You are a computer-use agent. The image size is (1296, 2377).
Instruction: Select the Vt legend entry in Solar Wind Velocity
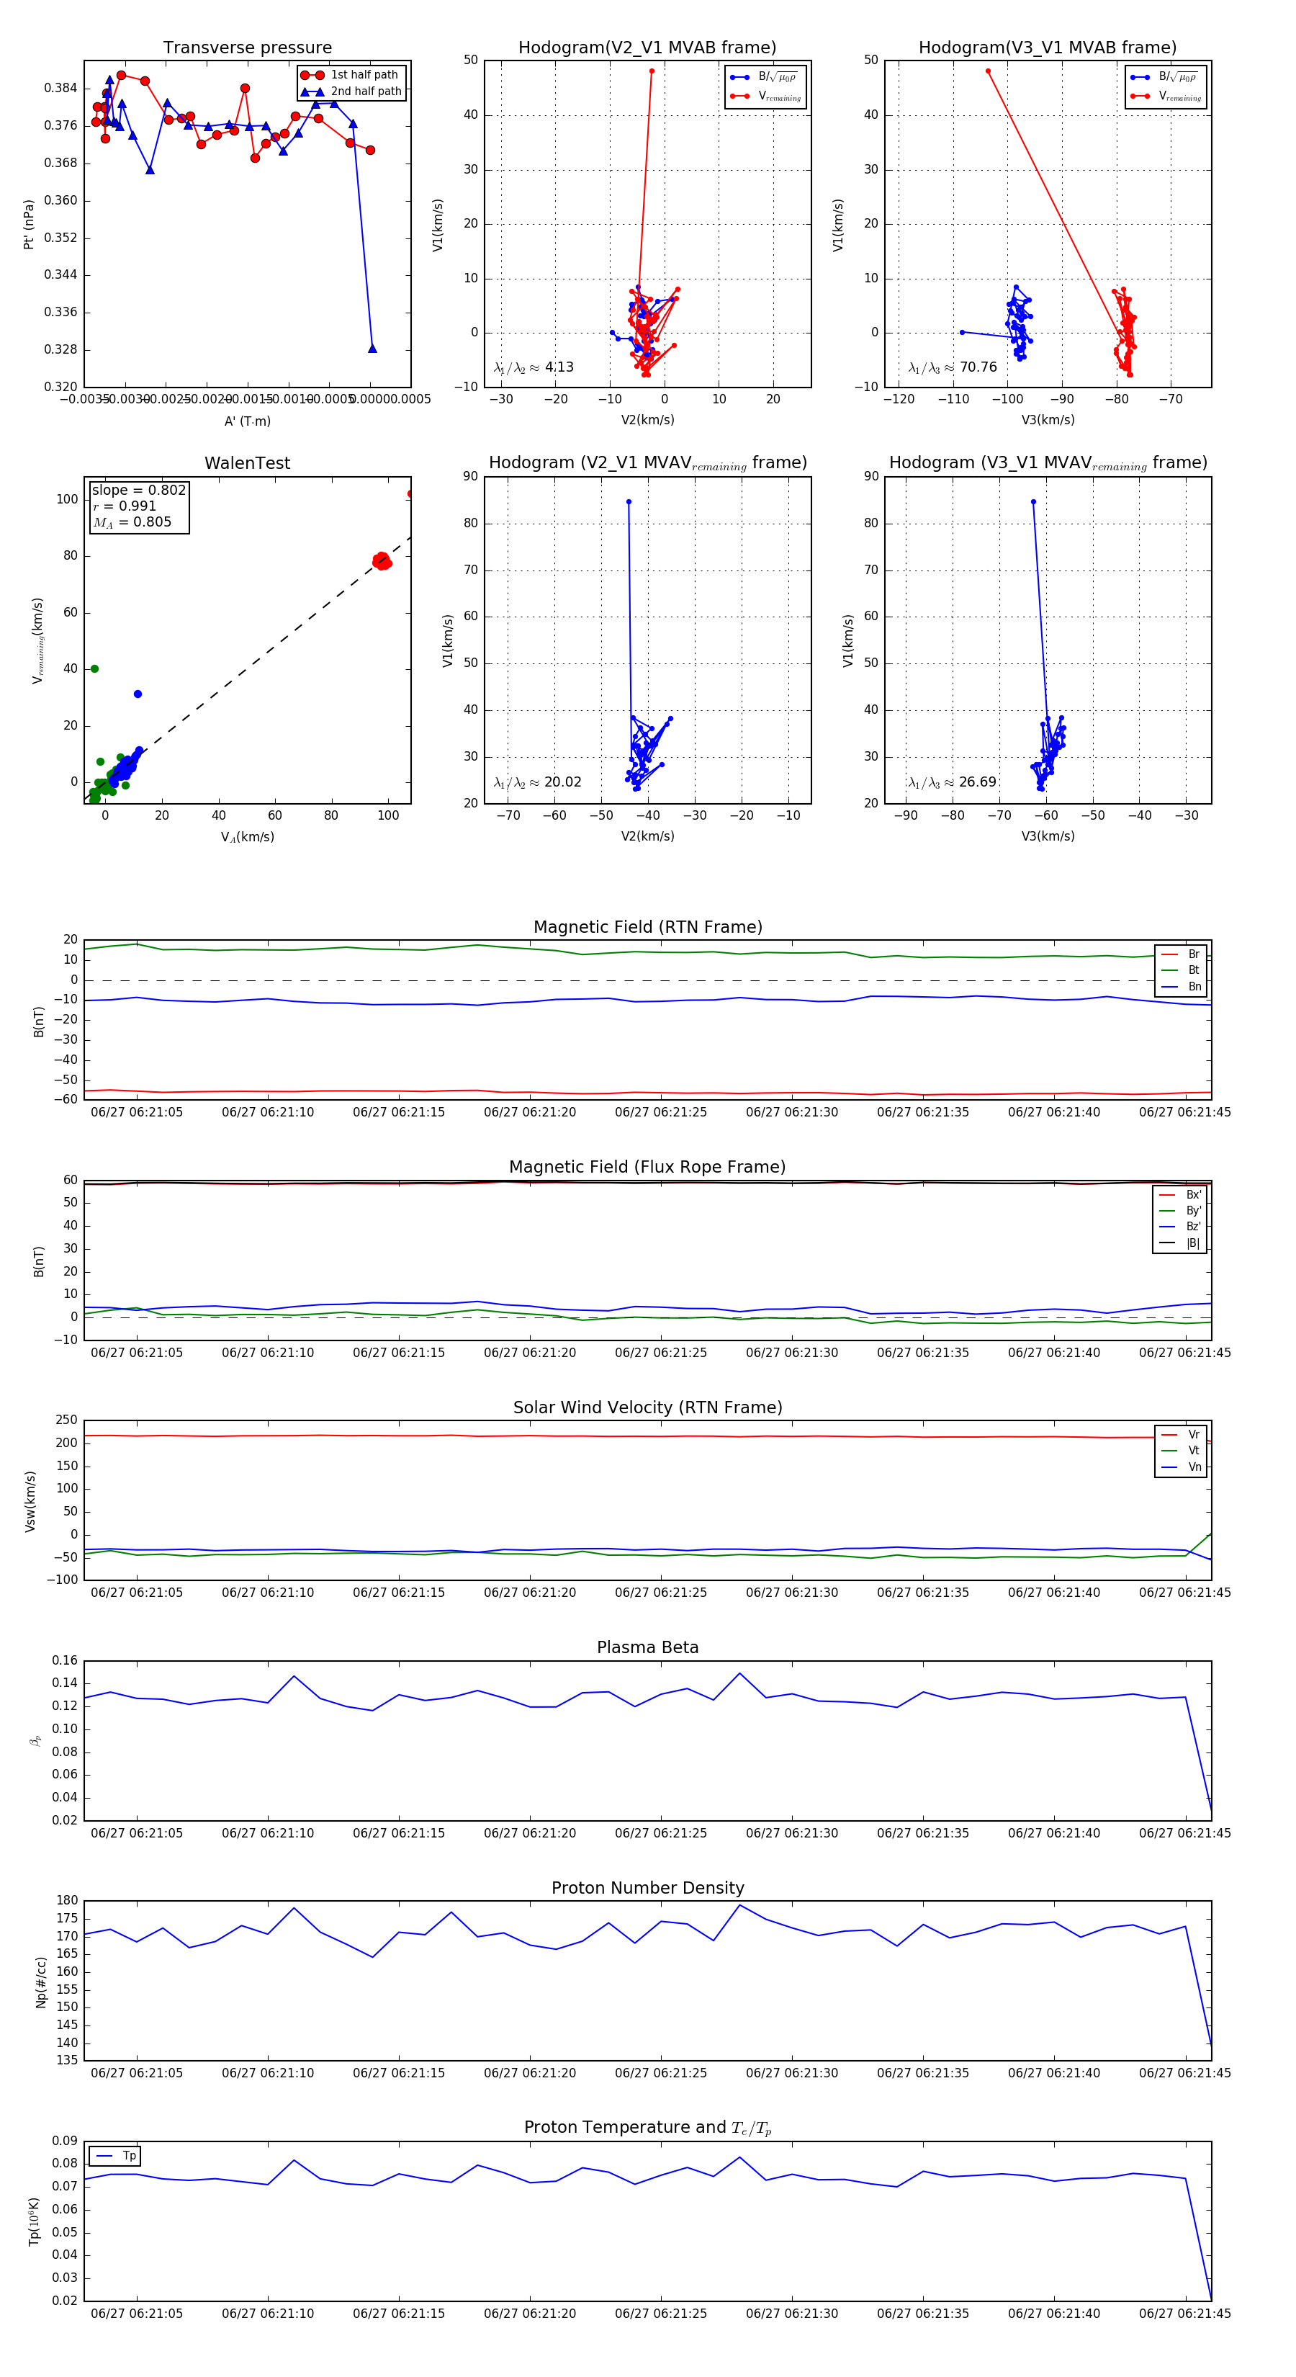tap(1182, 1451)
